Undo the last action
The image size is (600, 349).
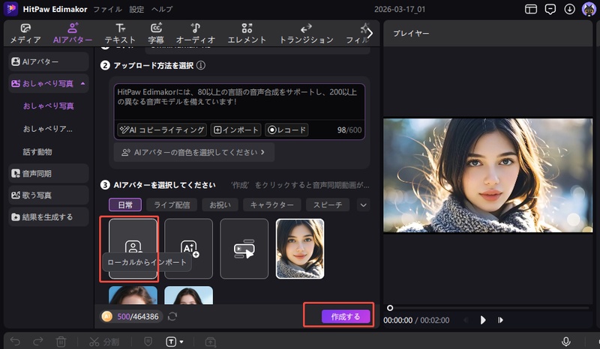coord(15,342)
